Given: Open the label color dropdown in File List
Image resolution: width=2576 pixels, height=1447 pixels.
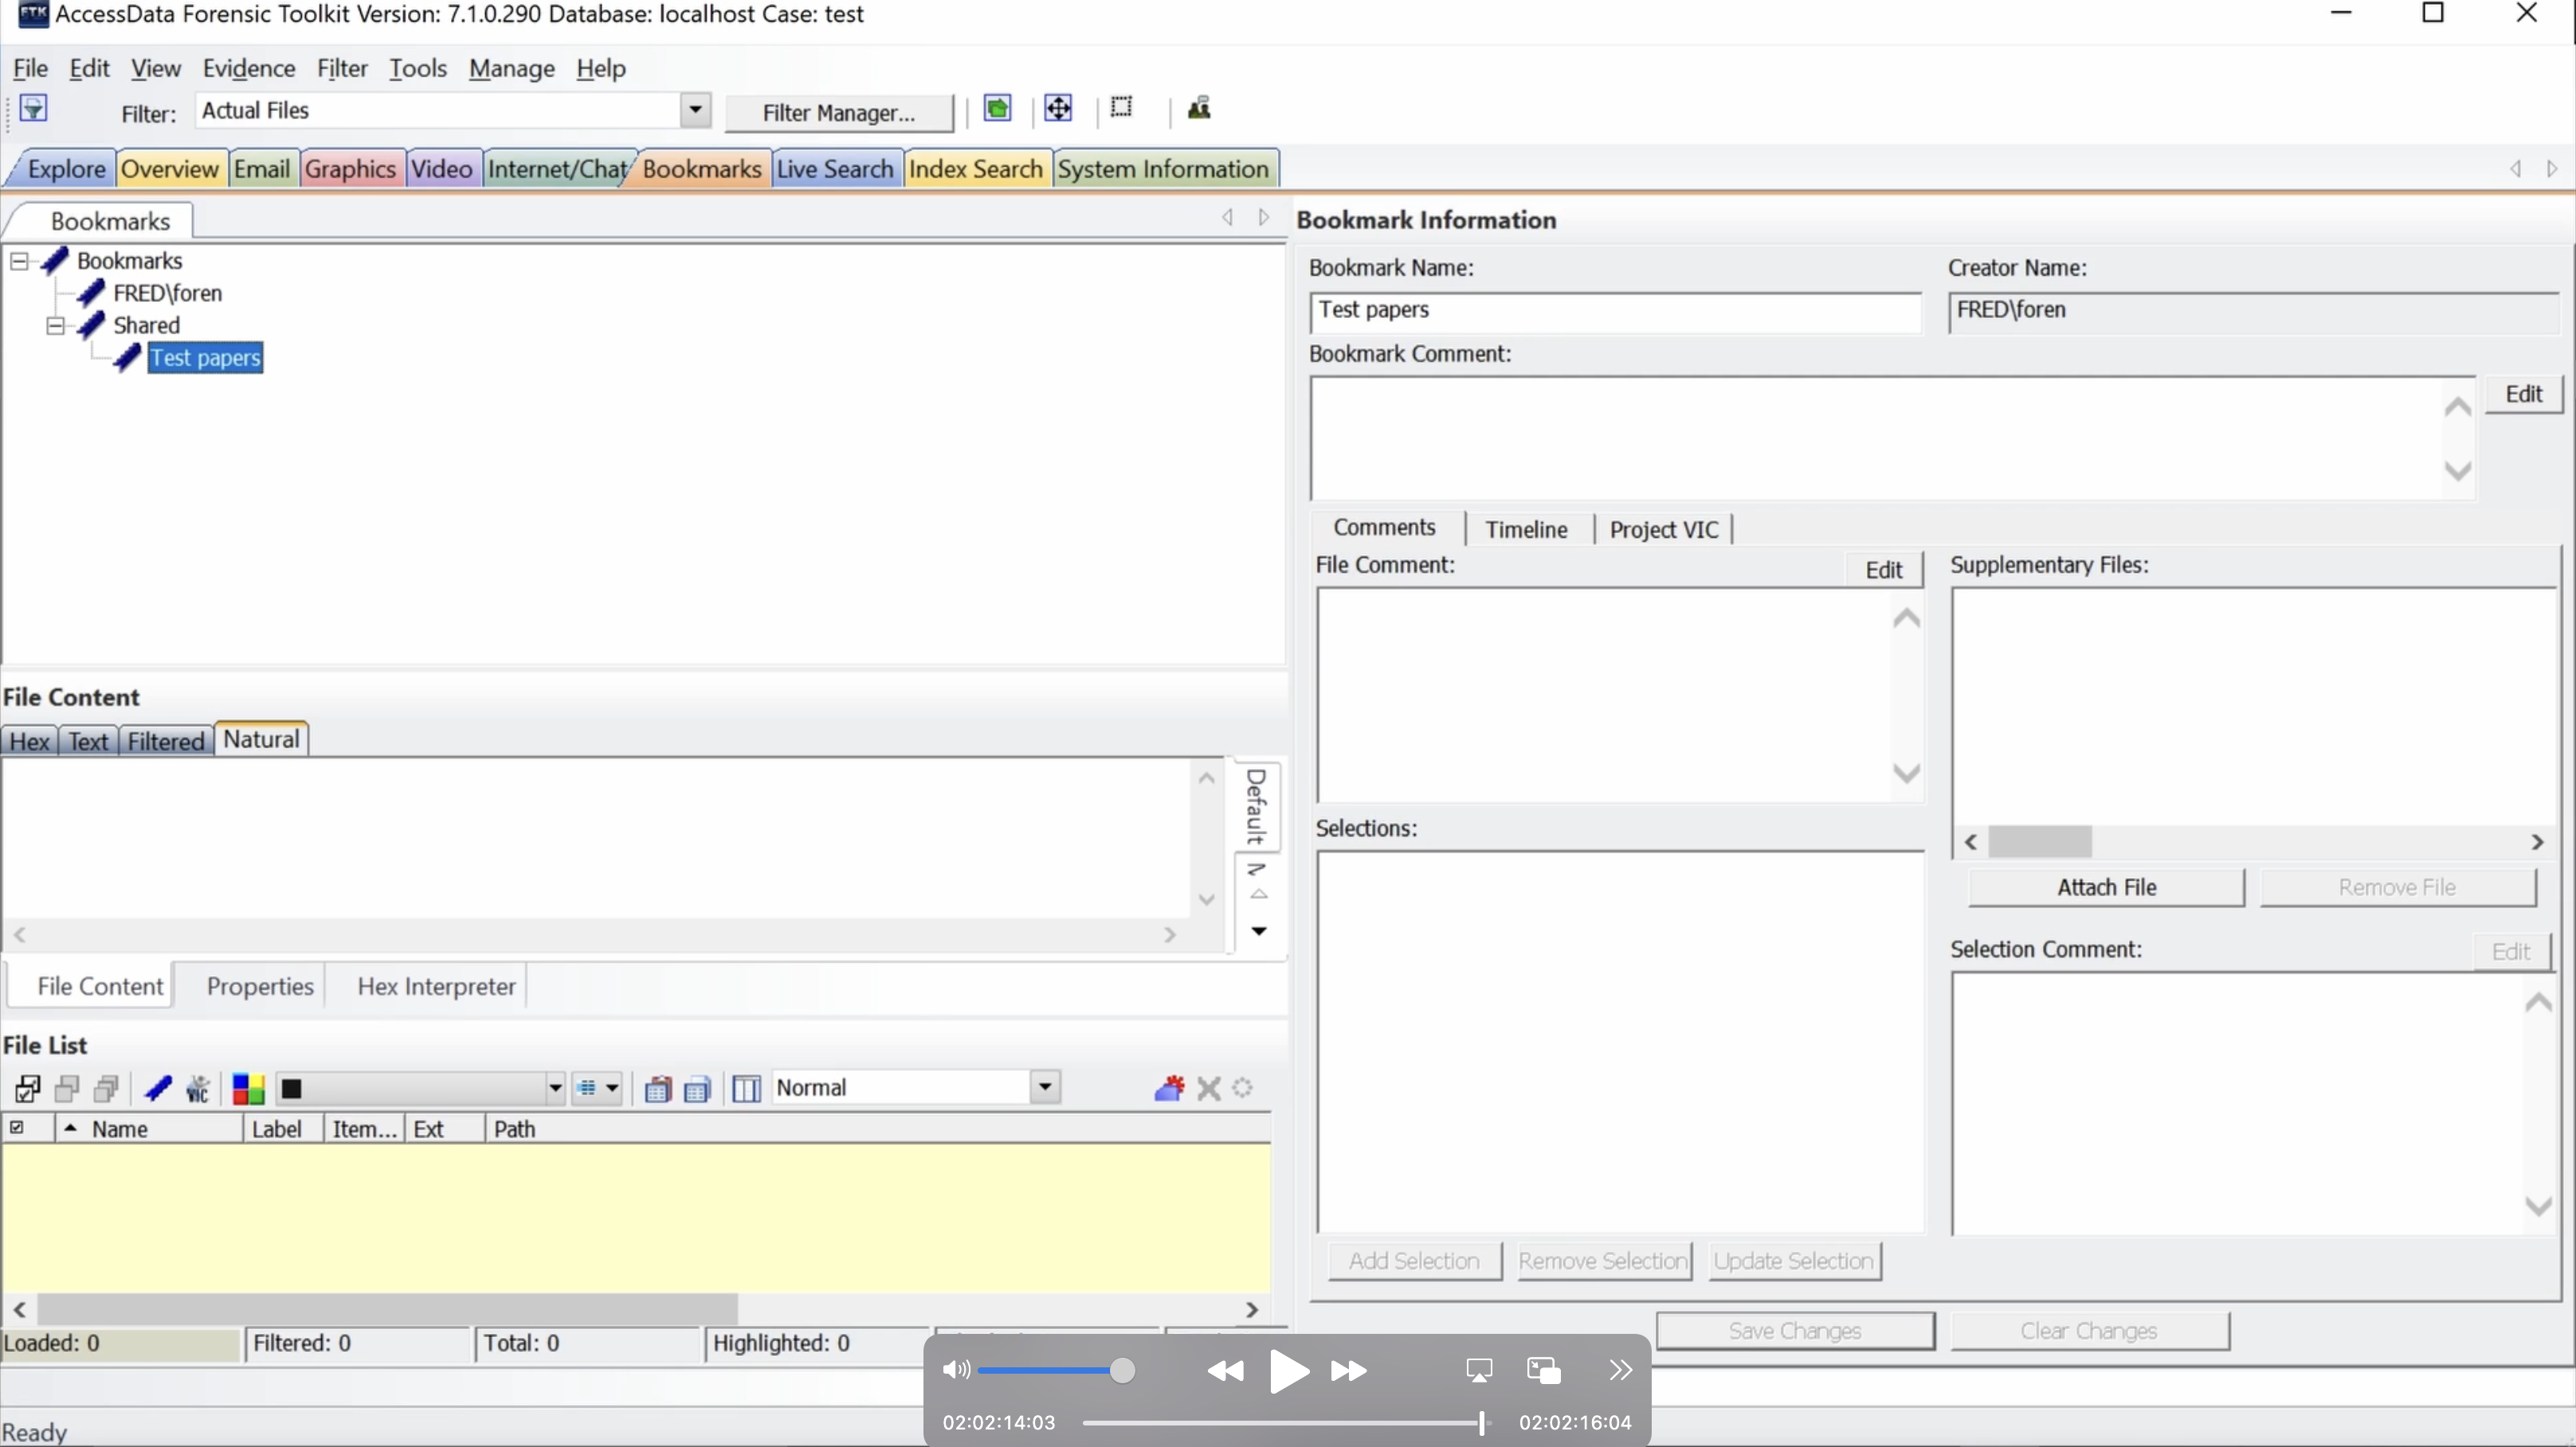Looking at the screenshot, I should click(555, 1088).
